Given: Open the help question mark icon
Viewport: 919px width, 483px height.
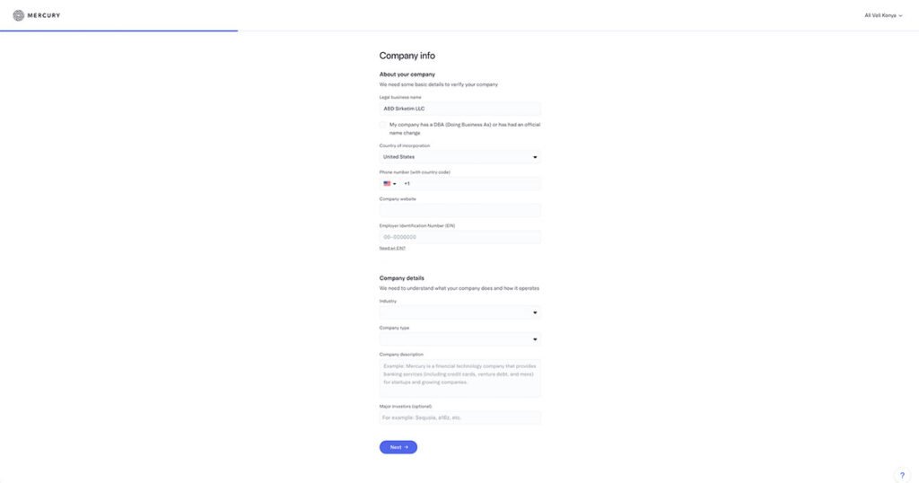Looking at the screenshot, I should coord(902,476).
